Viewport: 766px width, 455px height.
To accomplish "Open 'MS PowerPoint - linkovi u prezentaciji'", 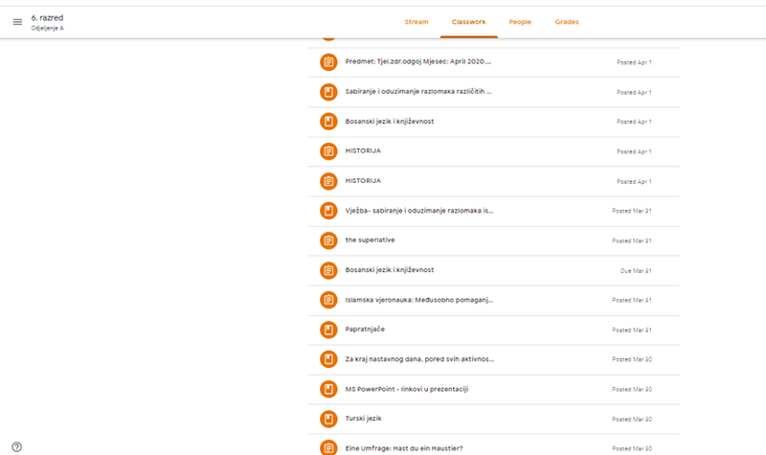I will pyautogui.click(x=406, y=389).
